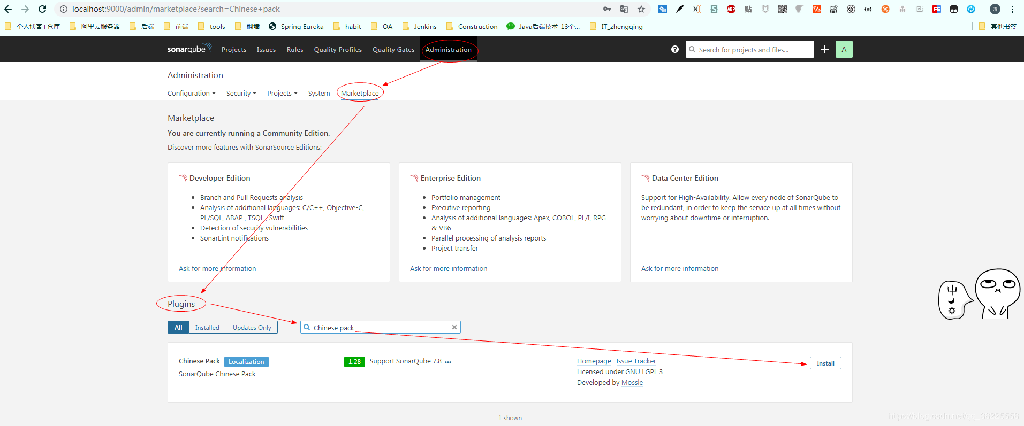Ask for more information on Developer Edition
Image resolution: width=1024 pixels, height=426 pixels.
click(217, 268)
